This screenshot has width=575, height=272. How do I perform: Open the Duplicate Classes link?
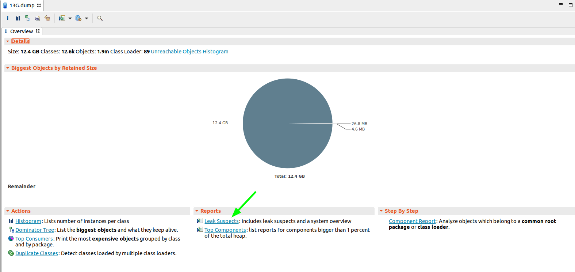[x=37, y=253]
